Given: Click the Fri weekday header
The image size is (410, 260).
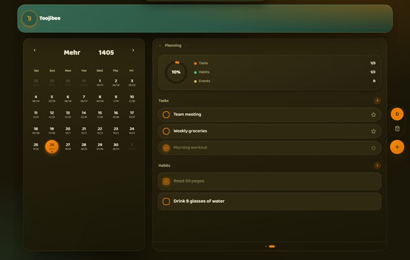Looking at the screenshot, I should pyautogui.click(x=132, y=70).
